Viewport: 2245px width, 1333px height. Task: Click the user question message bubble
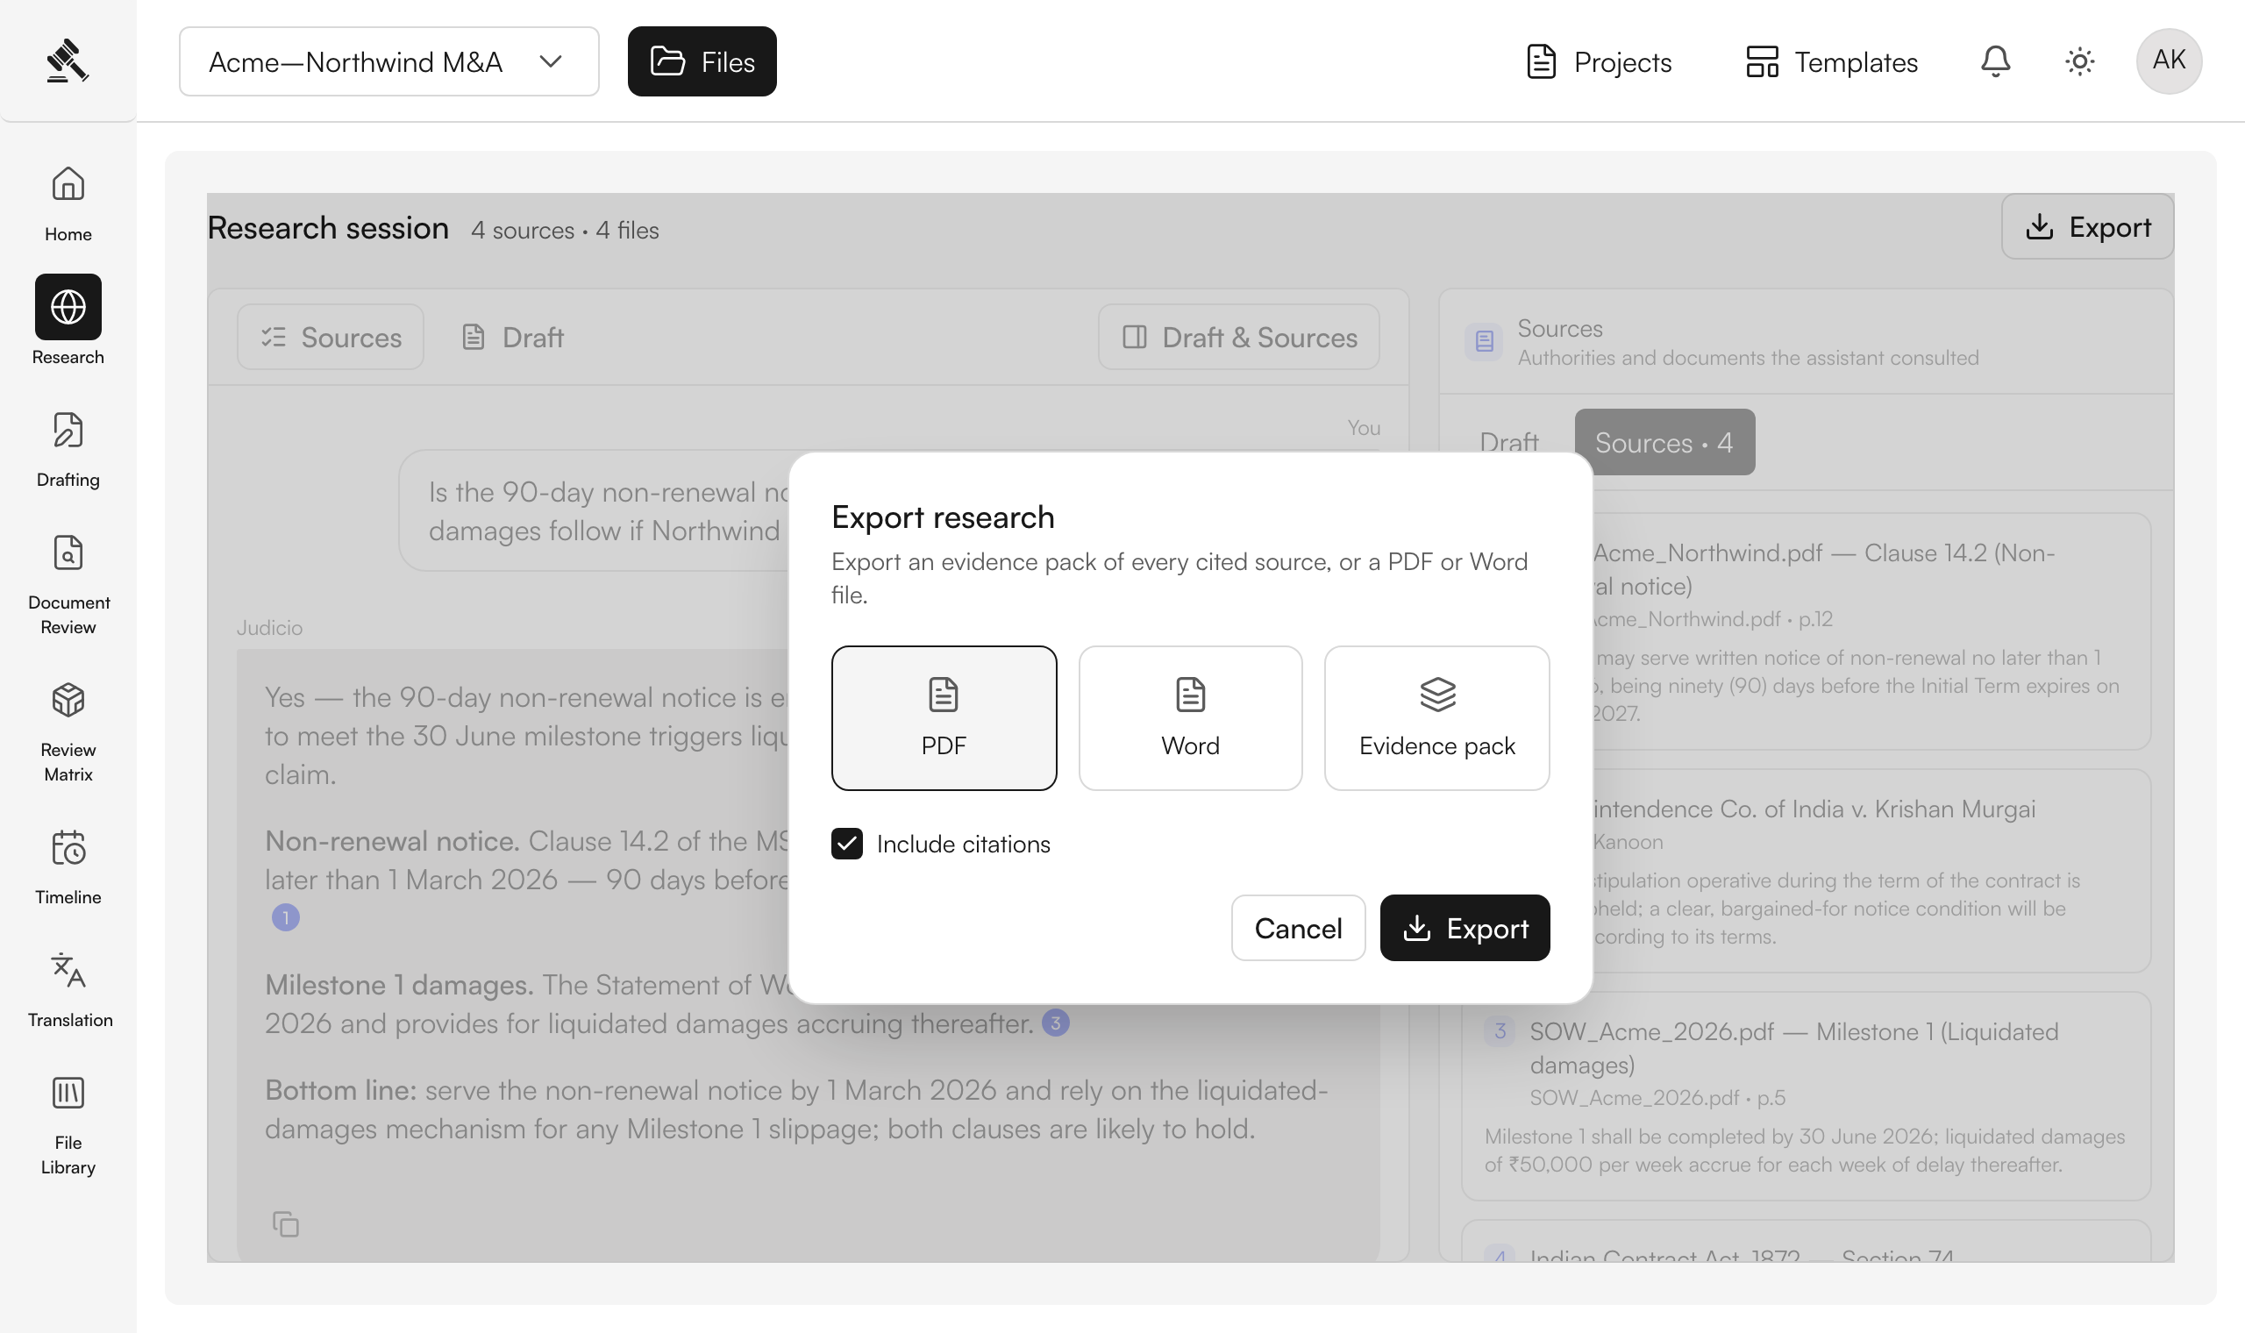coord(595,510)
